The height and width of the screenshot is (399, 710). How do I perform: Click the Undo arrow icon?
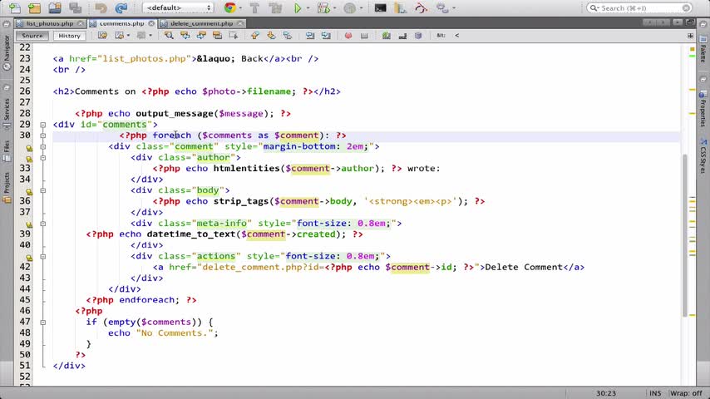101,7
